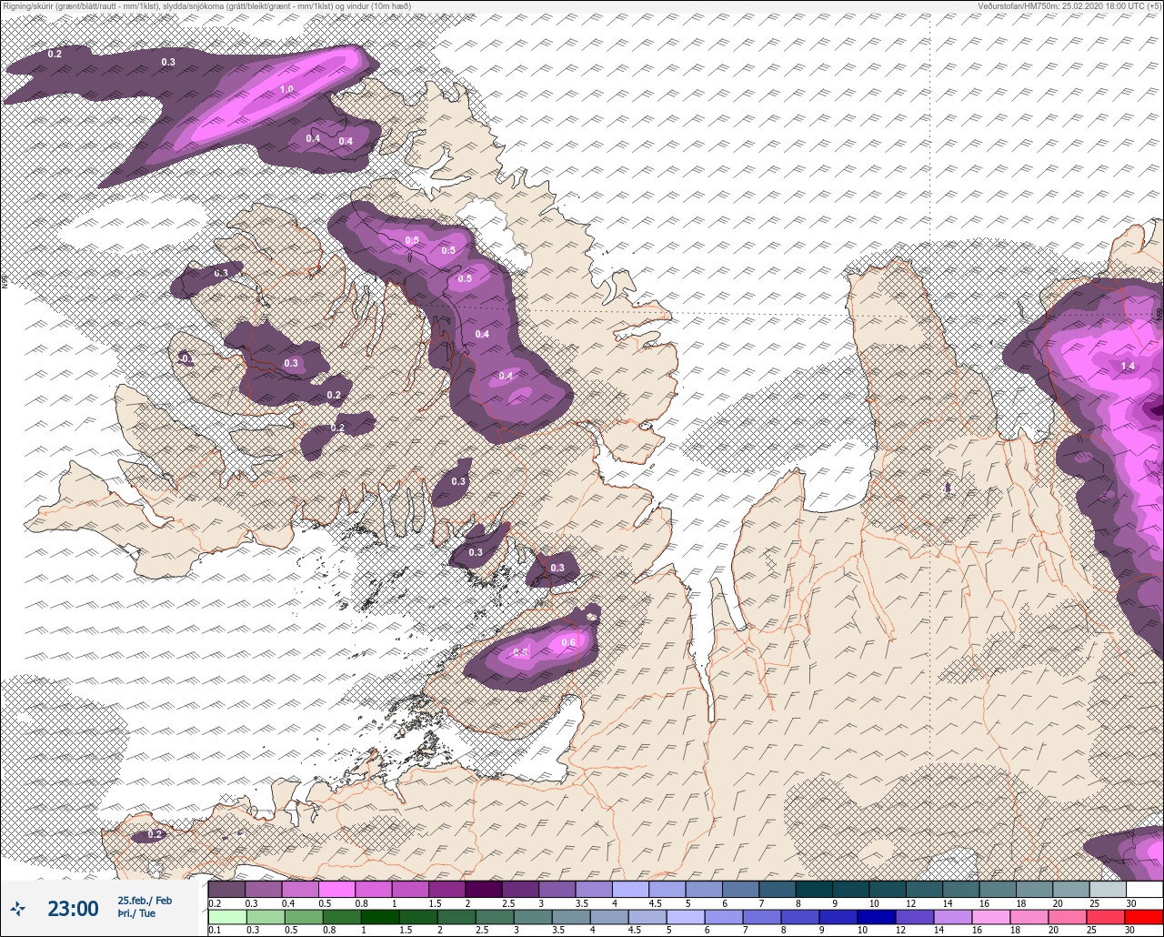Select the purple 0.3 swatch in the top legend row
The height and width of the screenshot is (937, 1164).
click(x=264, y=889)
